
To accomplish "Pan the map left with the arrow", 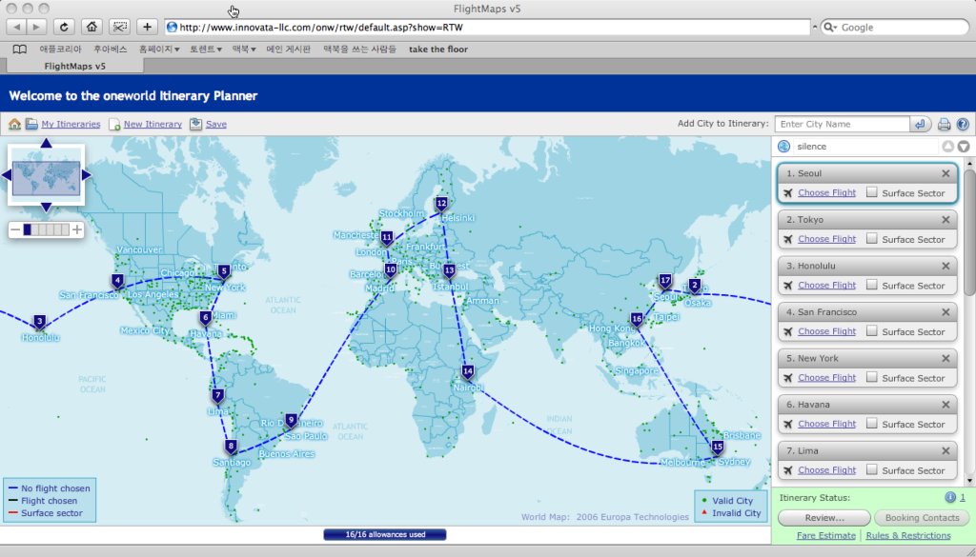I will click(7, 175).
